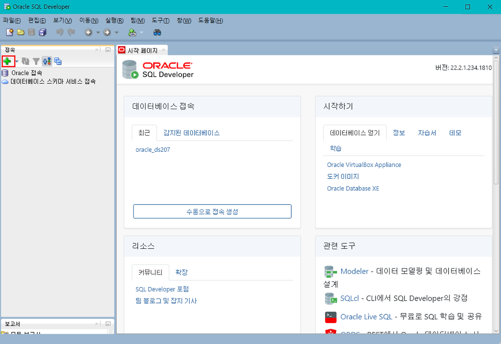Open the 팀 블로그 및 잡지 기사 link
Screen dimensions: 501x344
[166, 301]
